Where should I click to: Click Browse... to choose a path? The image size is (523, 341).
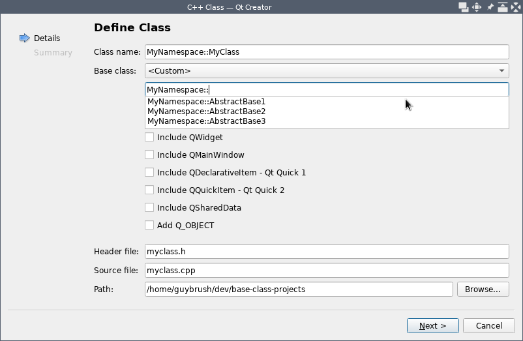483,289
